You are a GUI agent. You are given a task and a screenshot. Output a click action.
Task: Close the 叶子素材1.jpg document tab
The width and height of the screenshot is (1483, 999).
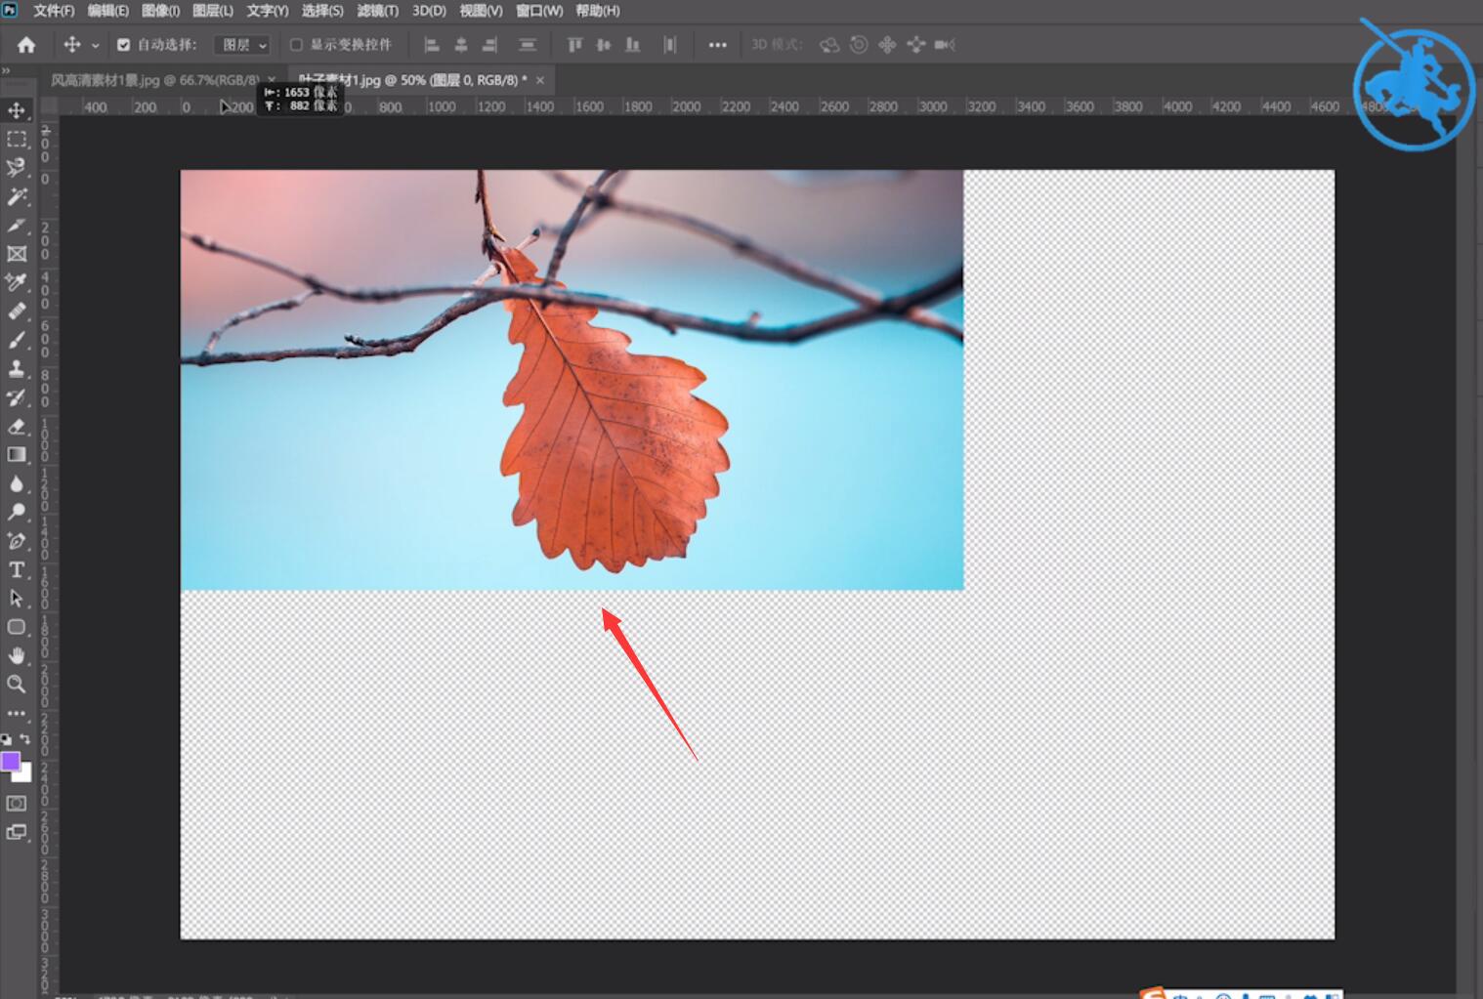(x=540, y=80)
